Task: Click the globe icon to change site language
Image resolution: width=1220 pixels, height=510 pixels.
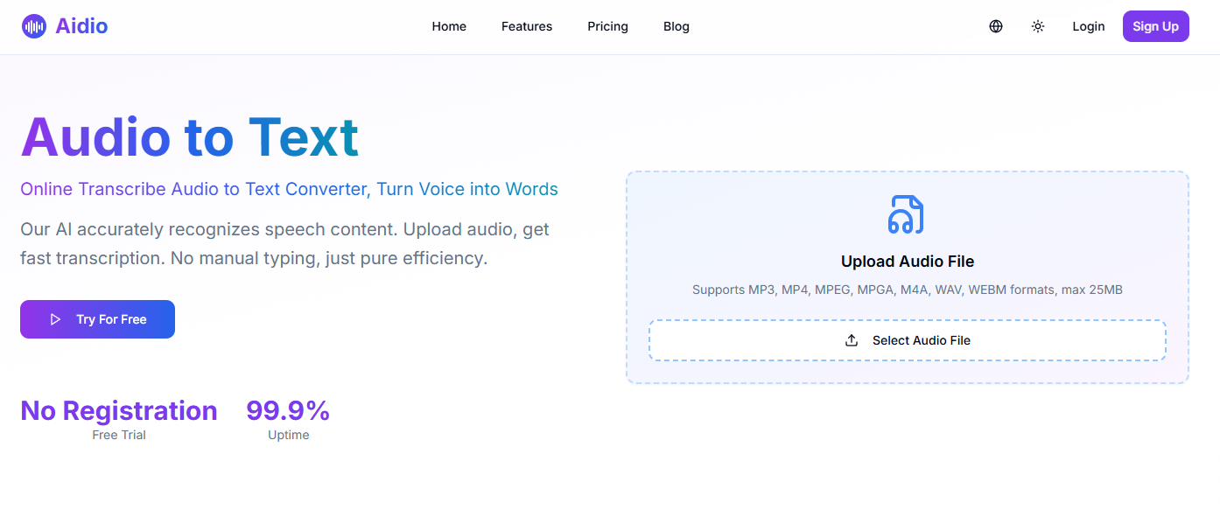Action: (x=995, y=26)
